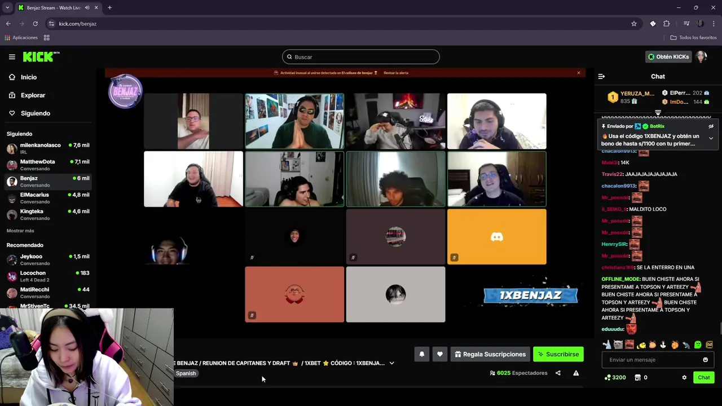Open a new browser tab

point(109,8)
